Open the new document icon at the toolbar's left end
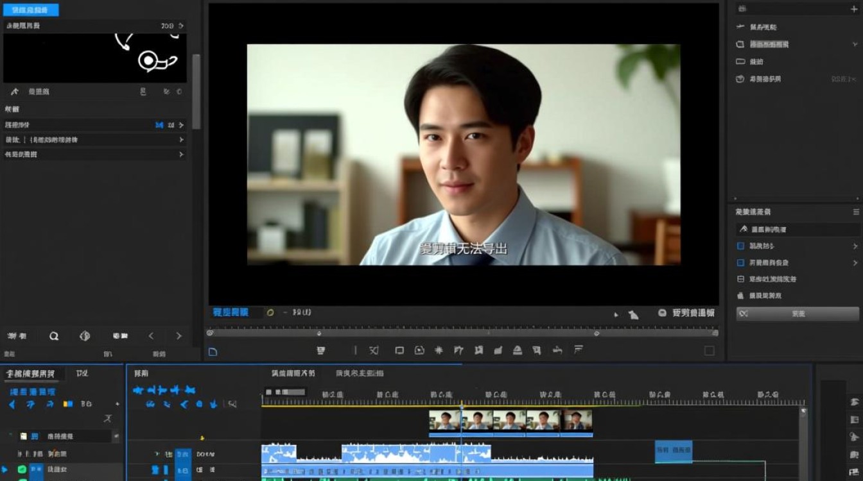Viewport: 863px width, 481px height. tap(214, 350)
